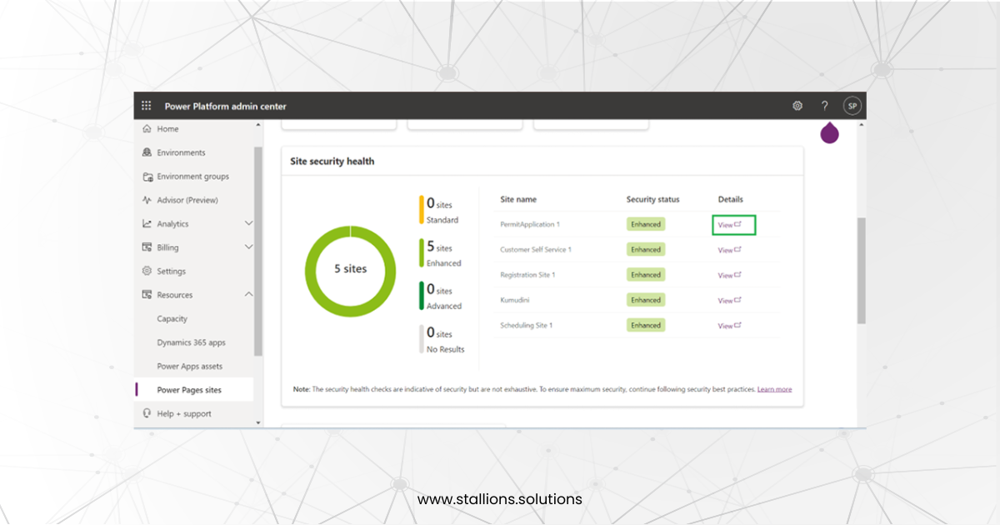
Task: View details for PermitApplication 1
Action: (730, 225)
